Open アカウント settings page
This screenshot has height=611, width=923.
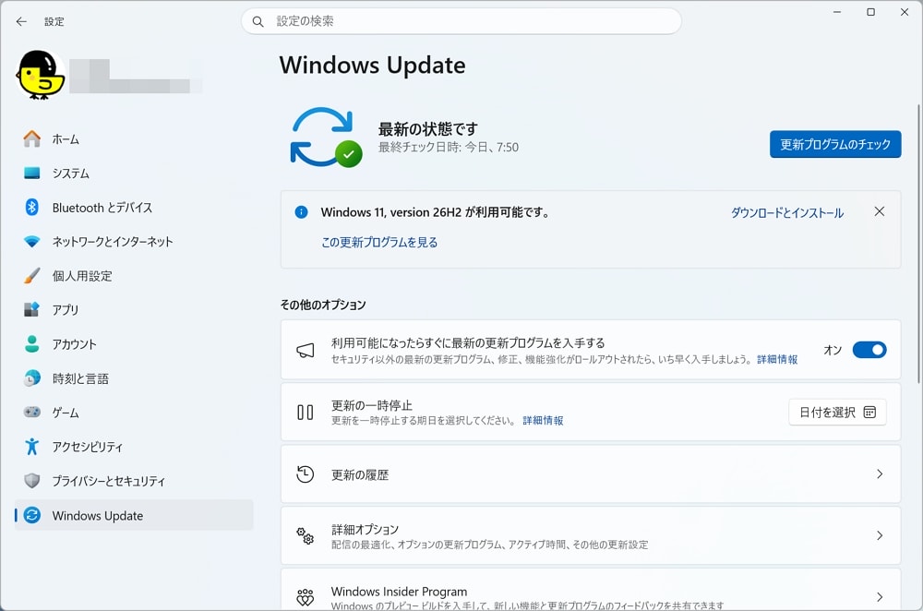(x=134, y=343)
